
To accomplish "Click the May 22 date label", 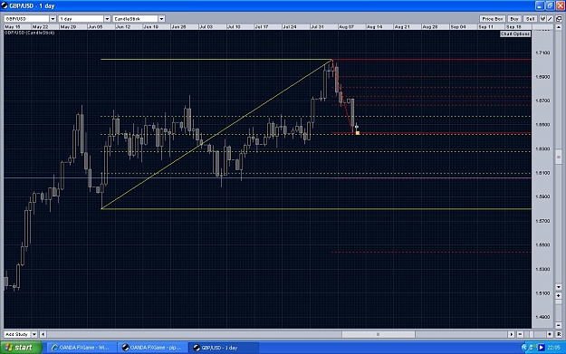I will [40, 27].
